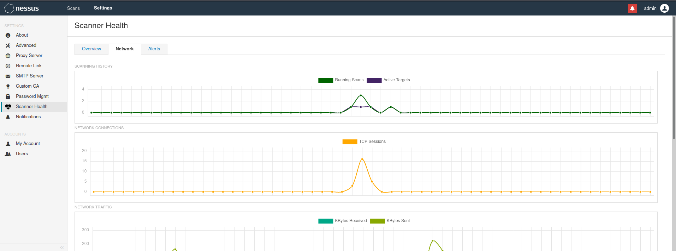676x251 pixels.
Task: Click the TCP Sessions peak data point
Action: (x=362, y=159)
